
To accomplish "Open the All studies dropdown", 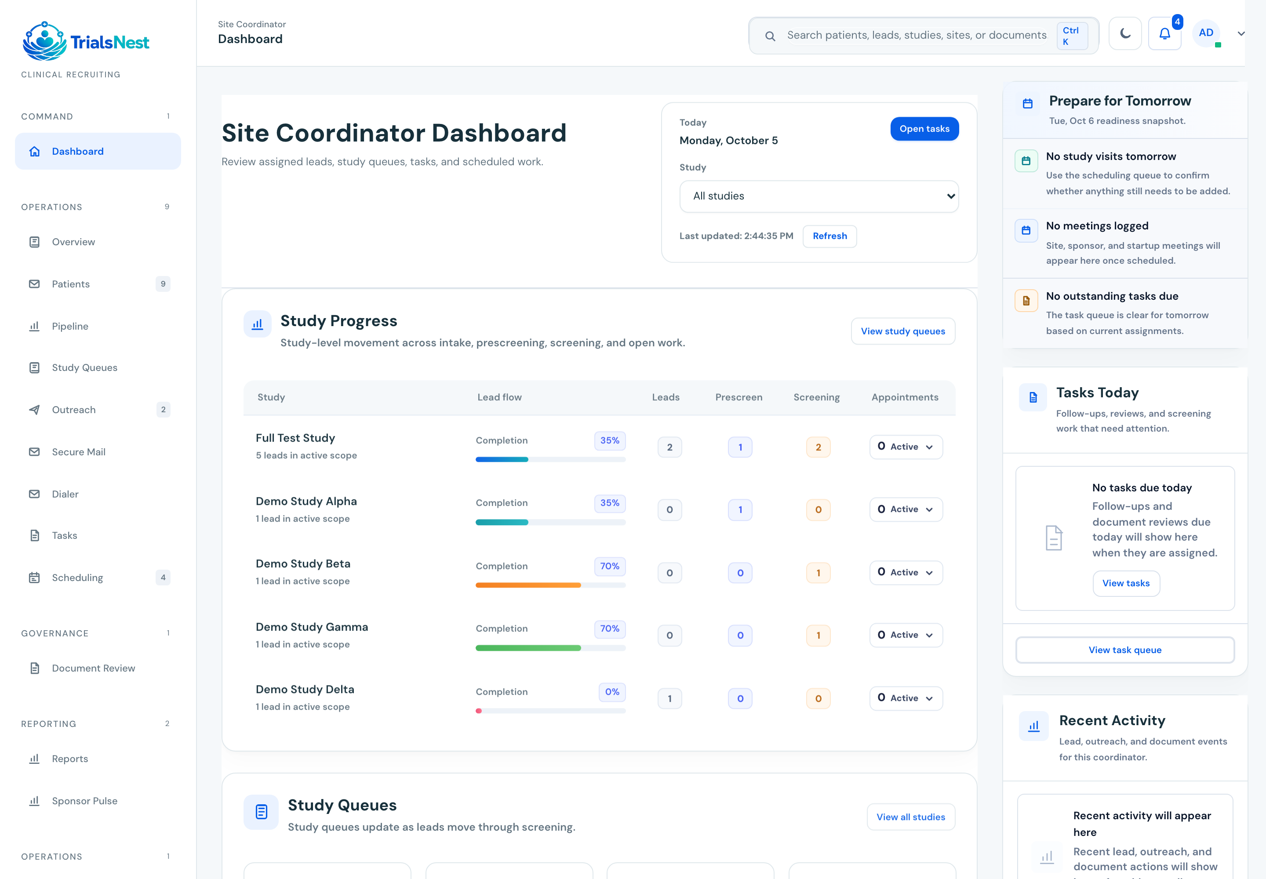I will [x=819, y=196].
